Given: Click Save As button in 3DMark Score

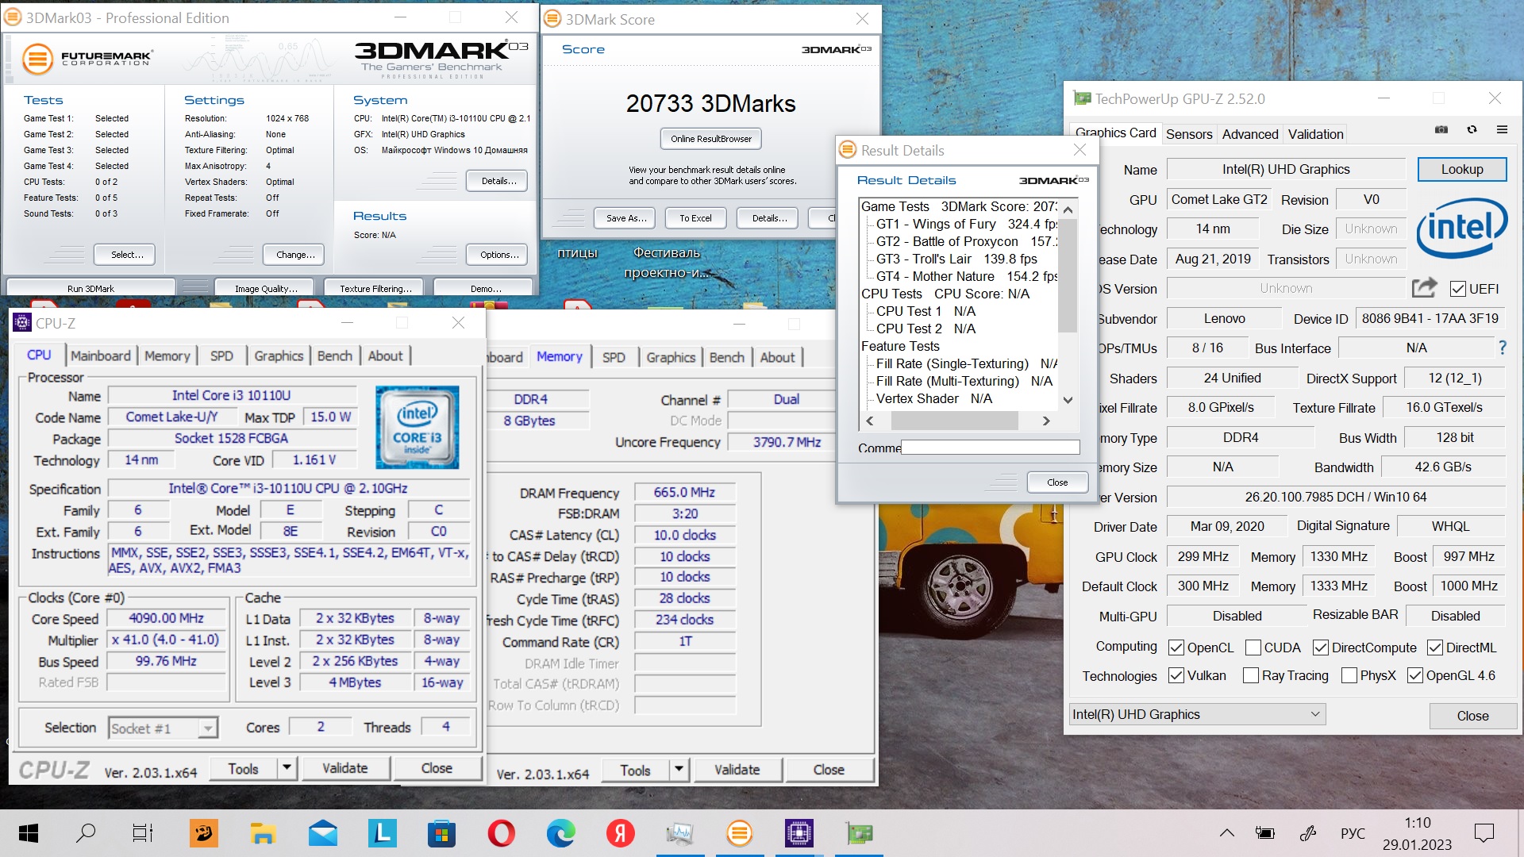Looking at the screenshot, I should 625,218.
